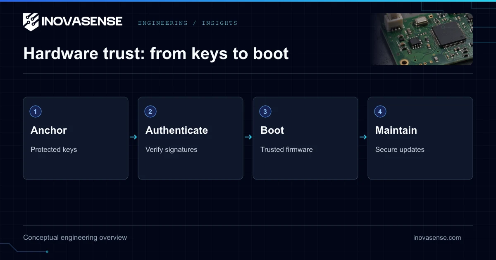This screenshot has height=260, width=496.
Task: Click the 'Trusted firmware' text
Action: (286, 149)
